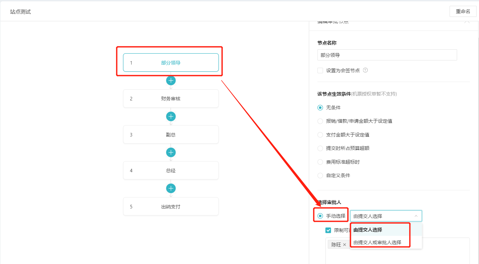Uncheck the 限制可选 checkbox
The image size is (479, 264).
[328, 230]
